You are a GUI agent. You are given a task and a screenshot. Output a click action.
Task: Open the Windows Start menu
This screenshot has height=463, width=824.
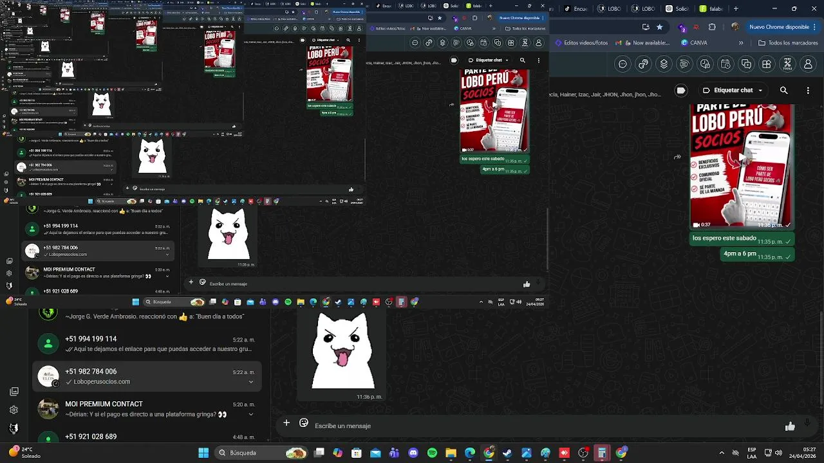tap(203, 453)
